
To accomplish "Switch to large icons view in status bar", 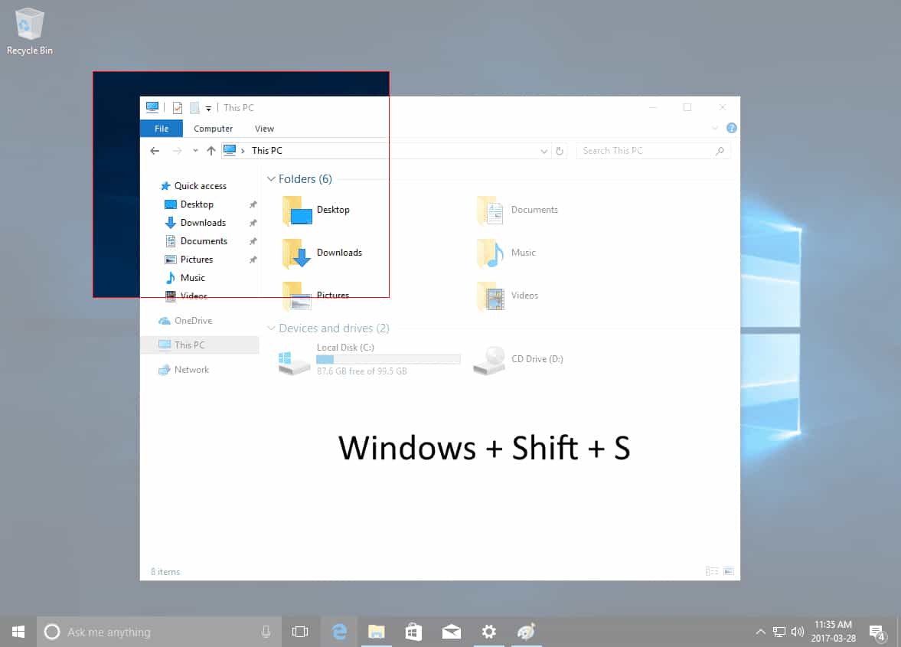I will coord(727,571).
